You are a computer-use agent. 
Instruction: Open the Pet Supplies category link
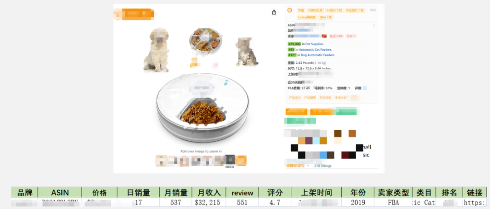(x=314, y=44)
